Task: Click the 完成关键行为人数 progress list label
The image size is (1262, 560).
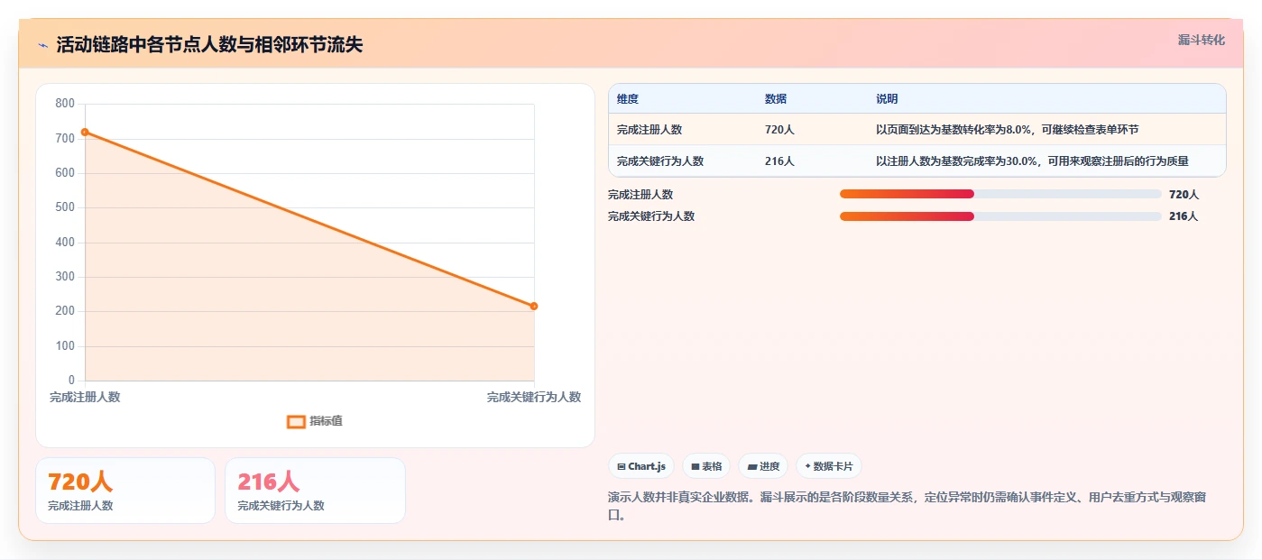Action: pyautogui.click(x=651, y=216)
